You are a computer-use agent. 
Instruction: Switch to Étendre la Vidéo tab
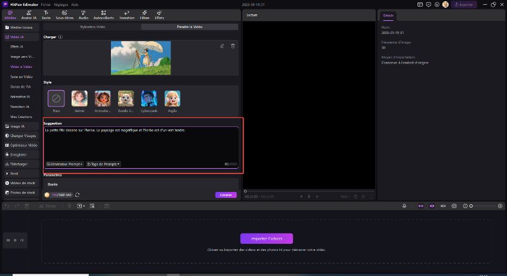190,27
